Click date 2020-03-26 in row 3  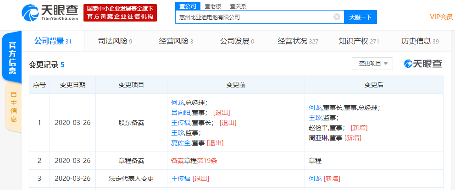(x=72, y=179)
